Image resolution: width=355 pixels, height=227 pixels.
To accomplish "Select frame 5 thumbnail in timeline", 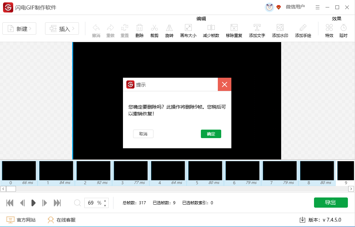I will click(x=205, y=171).
